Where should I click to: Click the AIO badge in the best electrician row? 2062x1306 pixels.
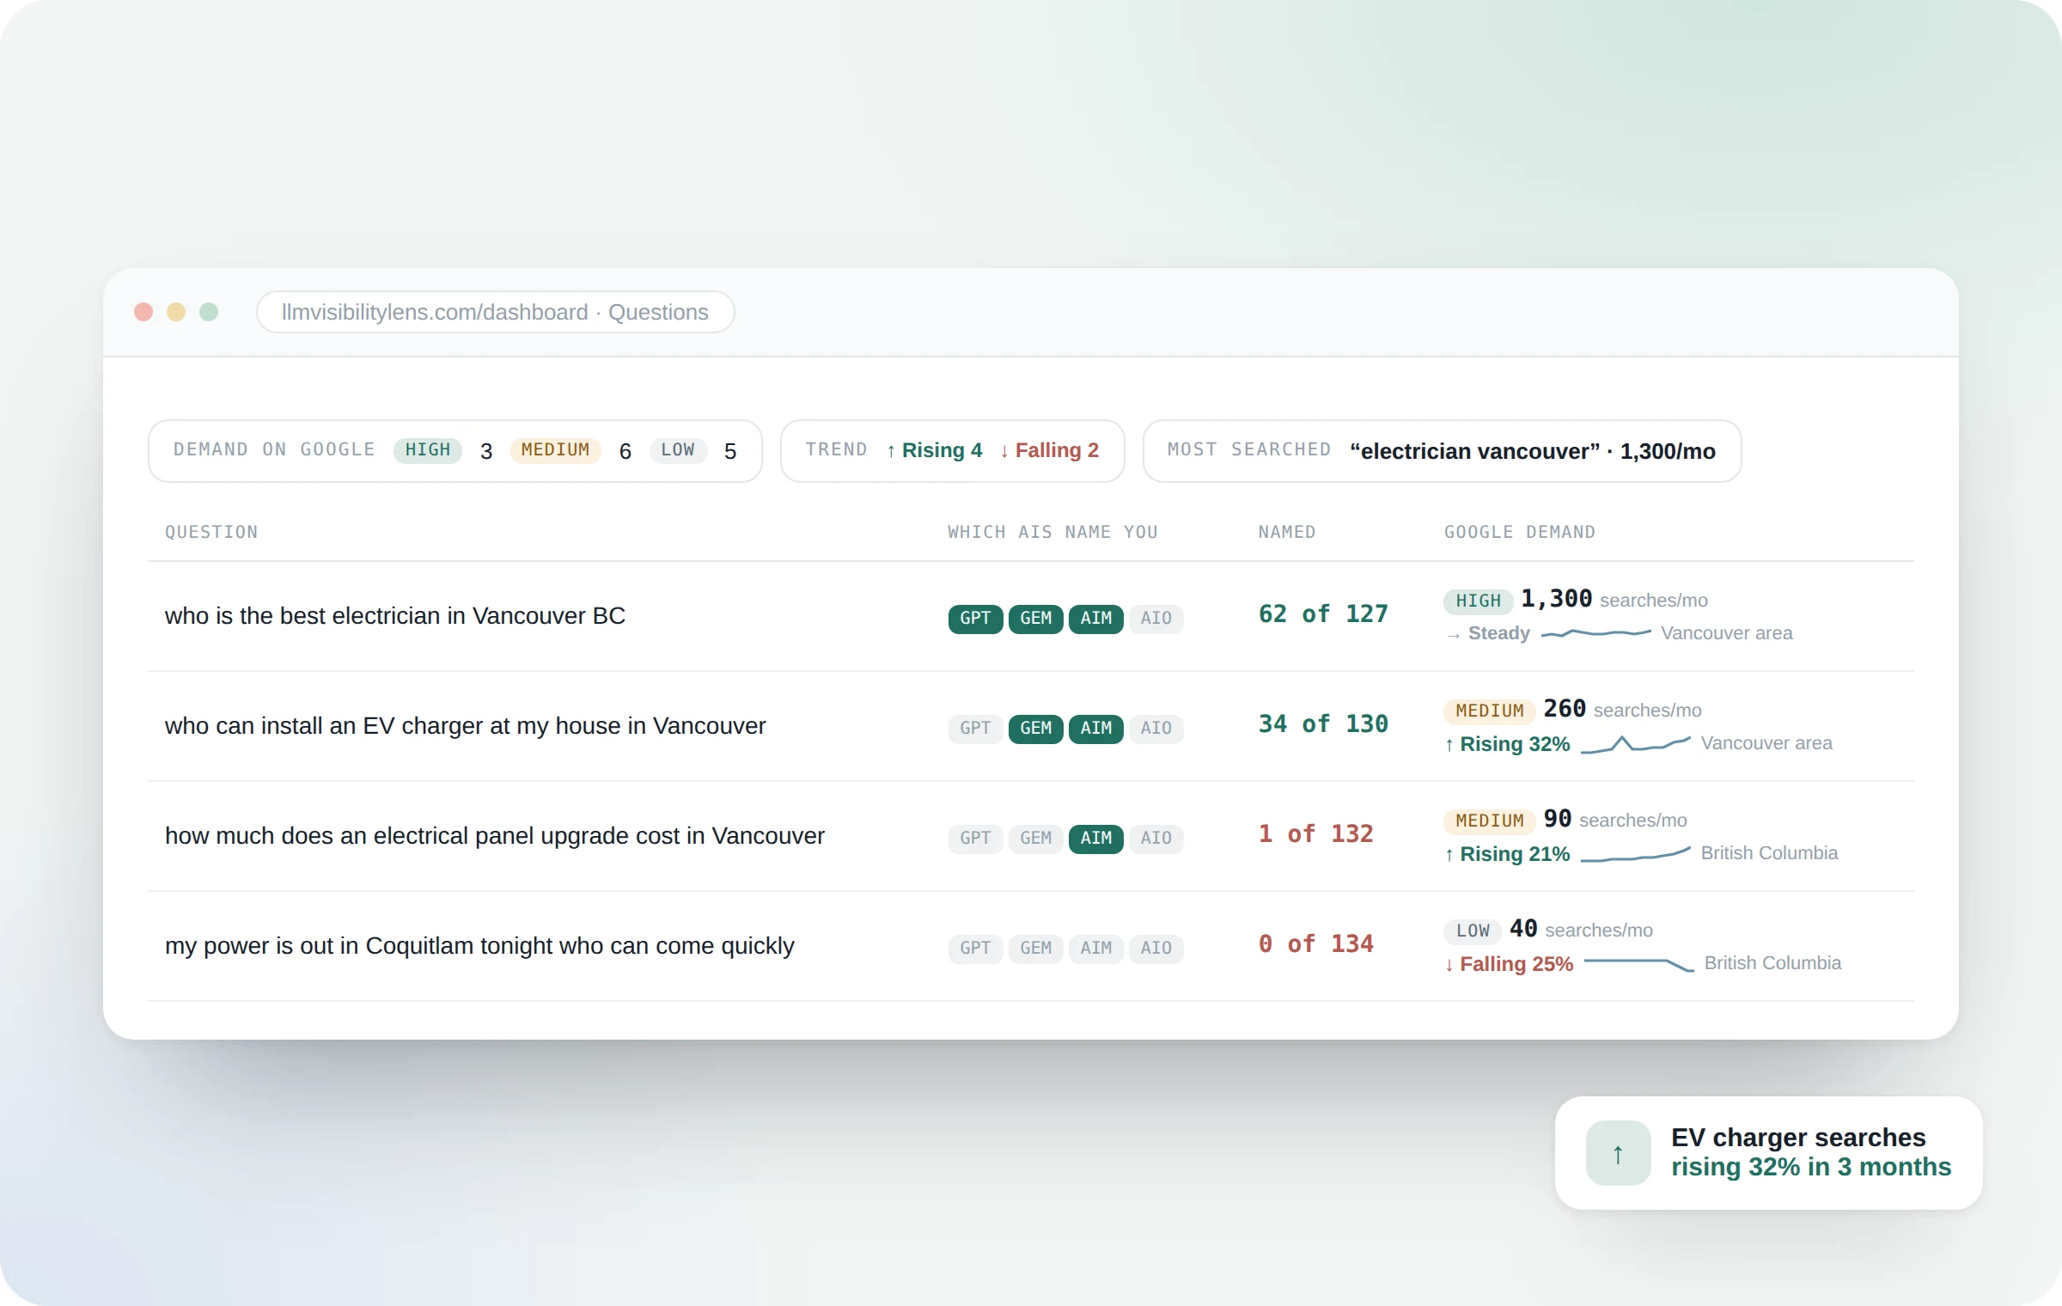pyautogui.click(x=1156, y=619)
